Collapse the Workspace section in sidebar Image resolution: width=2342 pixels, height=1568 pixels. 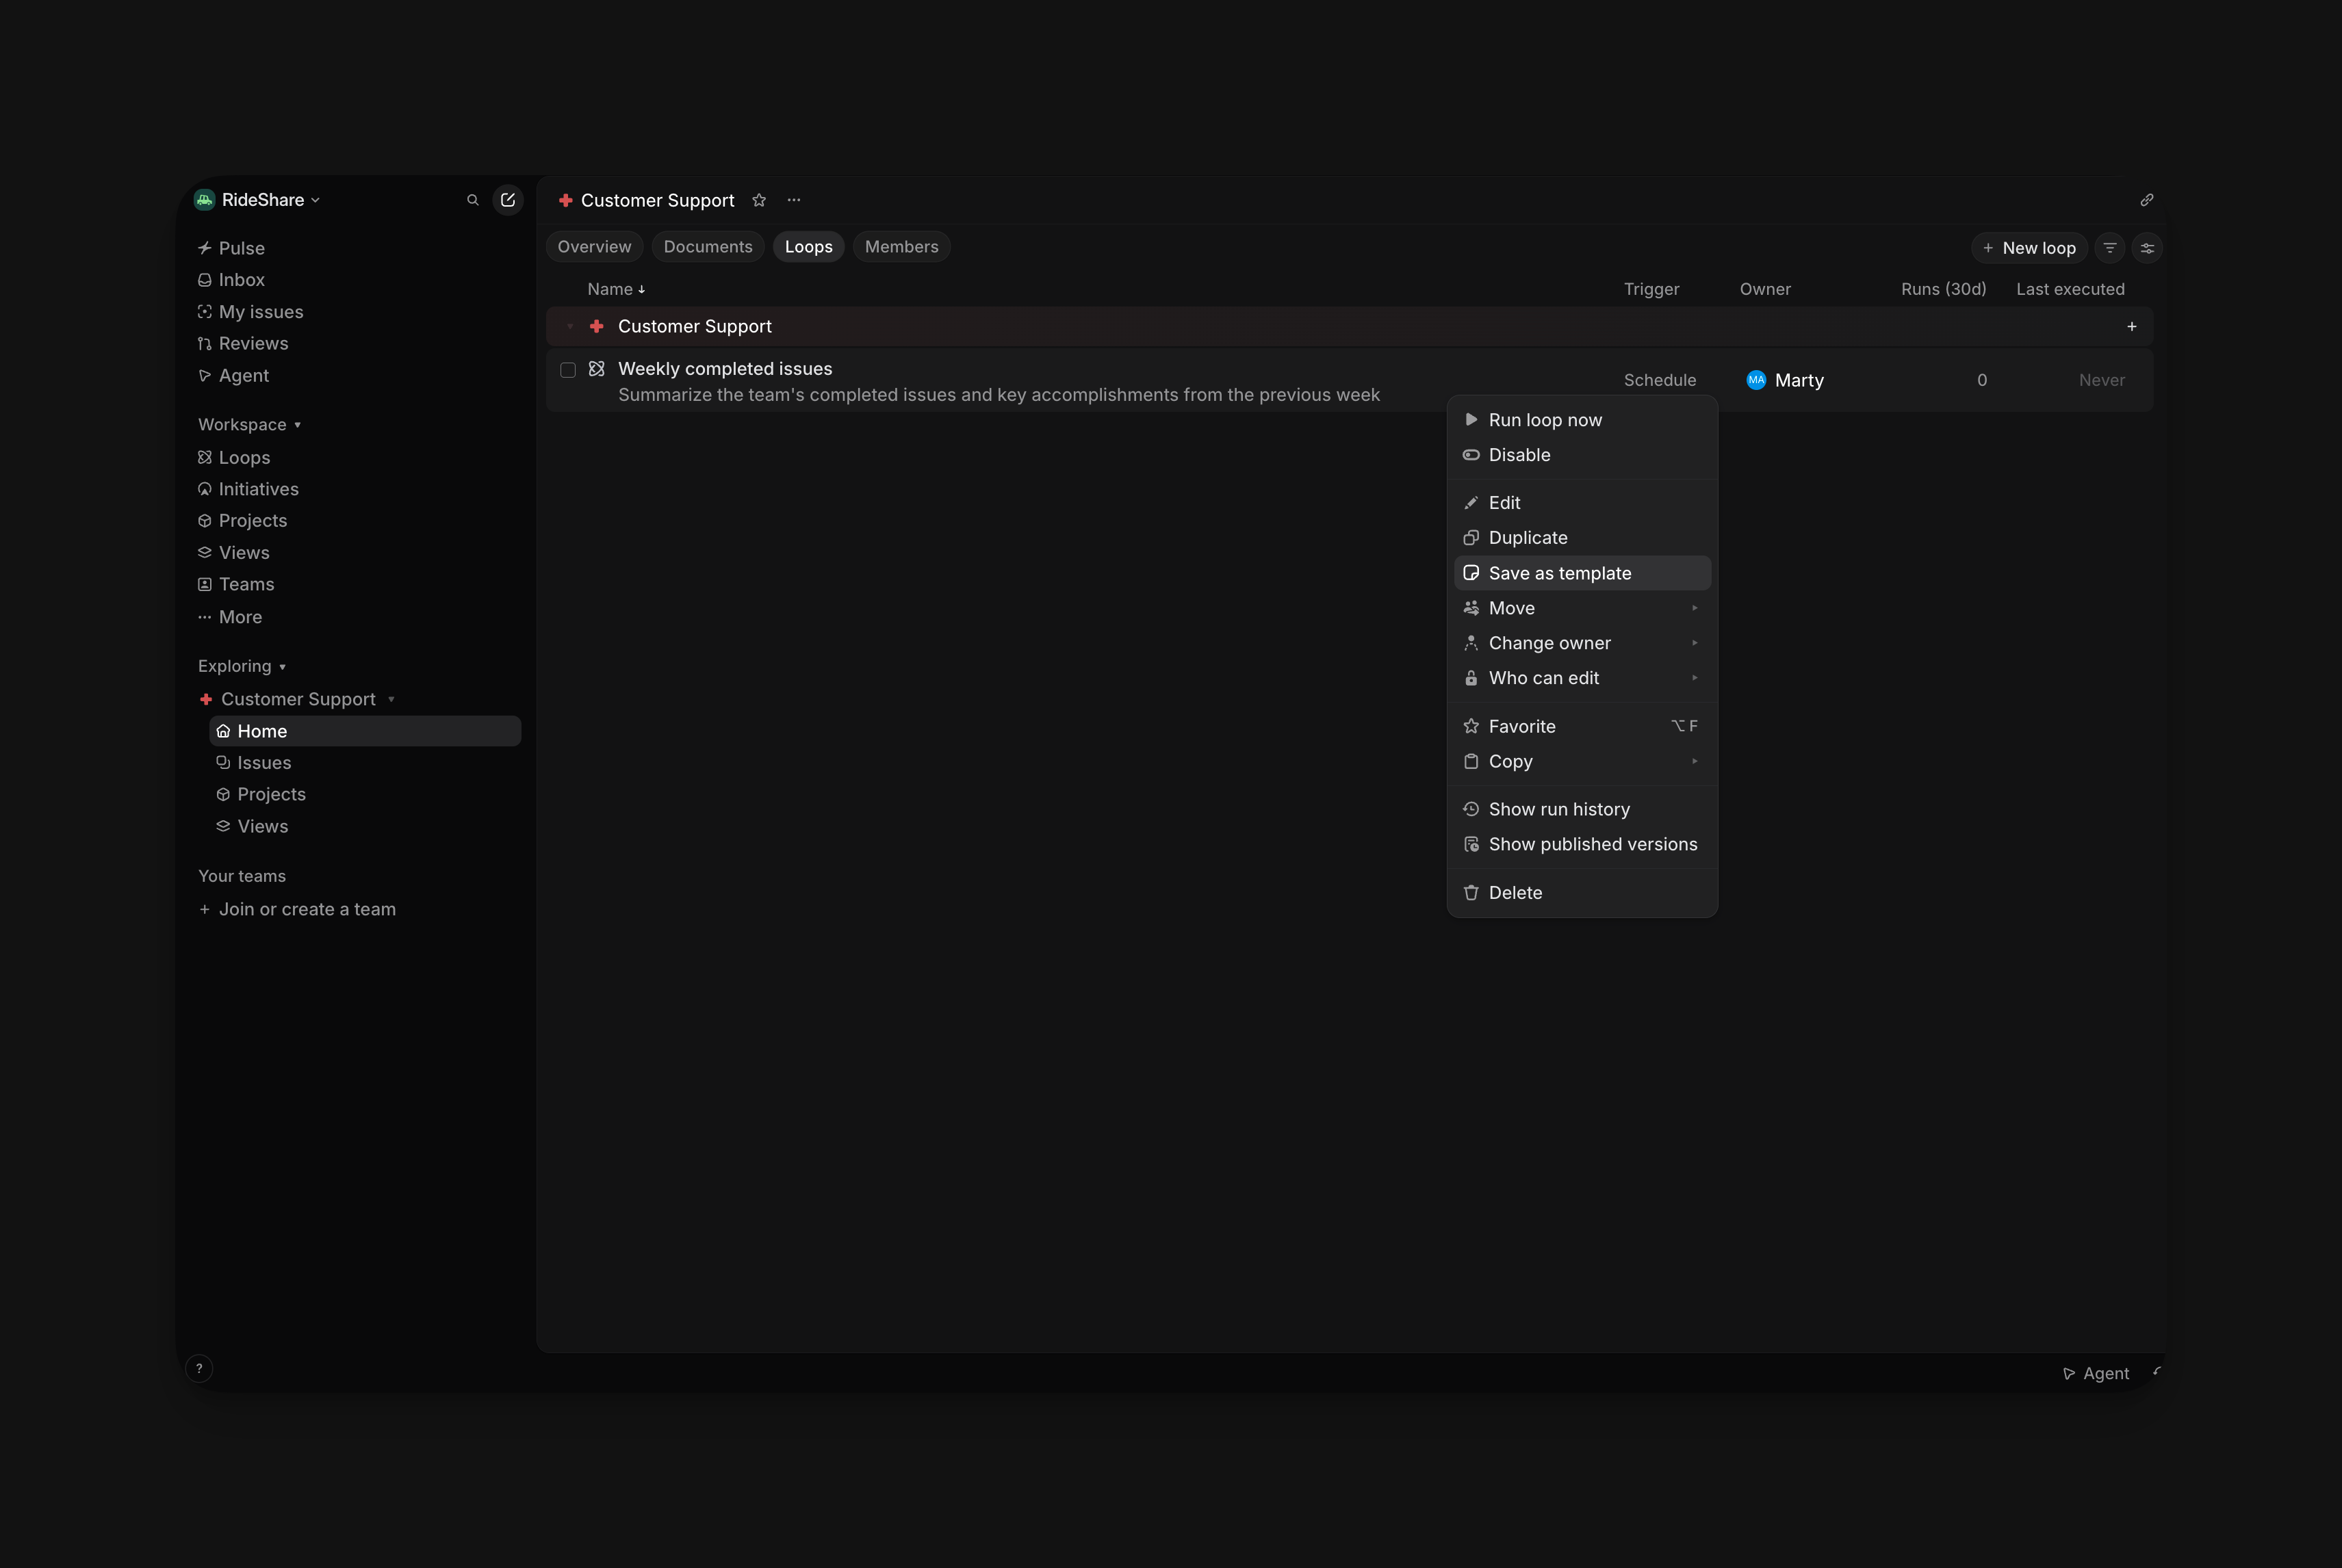coord(249,425)
